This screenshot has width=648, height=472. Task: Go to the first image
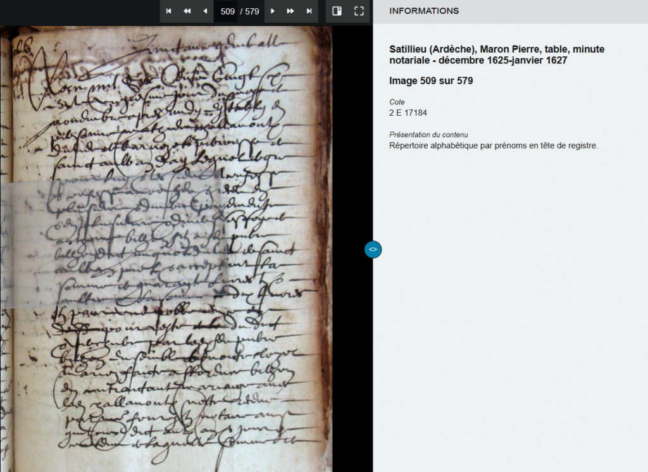click(x=169, y=11)
